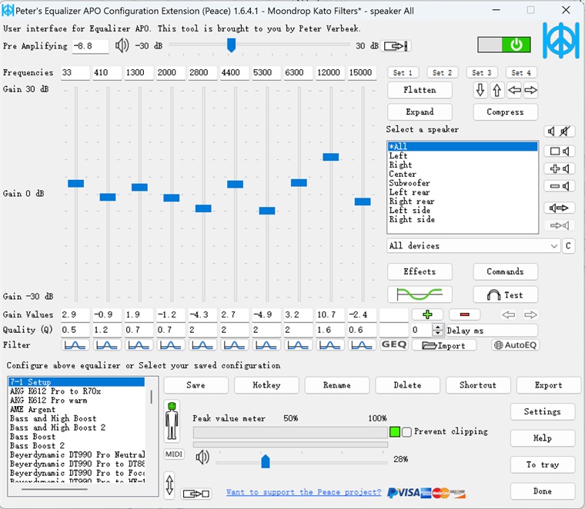Image resolution: width=585 pixels, height=509 pixels.
Task: Click the mute speaker icon button
Action: [560, 131]
